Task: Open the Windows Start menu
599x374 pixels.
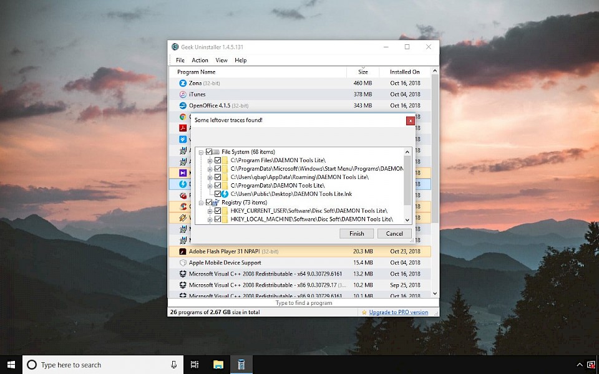Action: (11, 365)
